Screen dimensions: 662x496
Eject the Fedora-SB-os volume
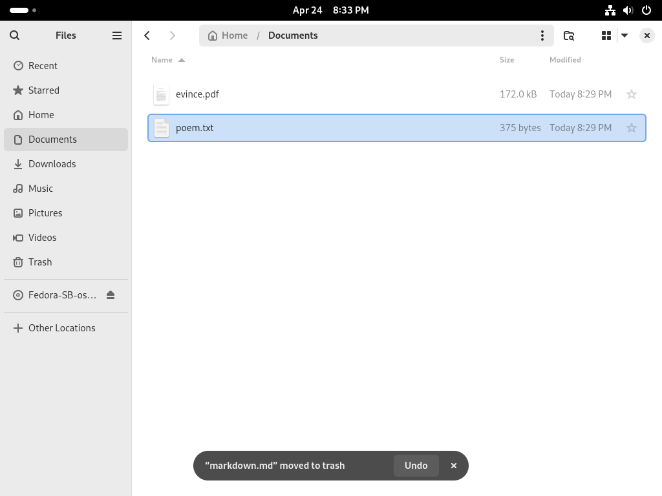point(111,295)
